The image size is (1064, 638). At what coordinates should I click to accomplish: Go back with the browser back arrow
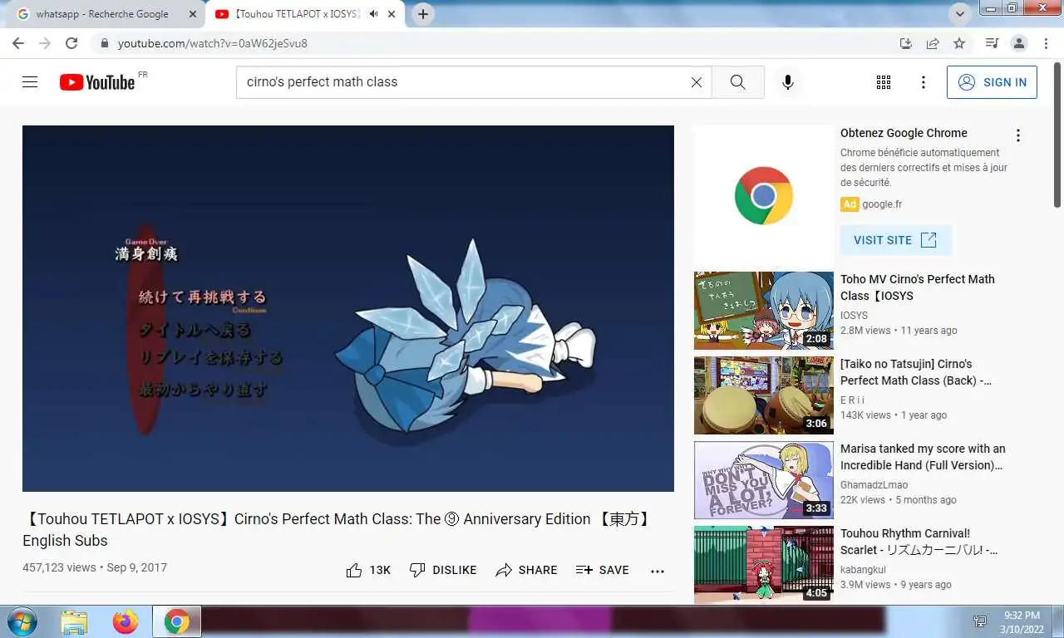18,43
